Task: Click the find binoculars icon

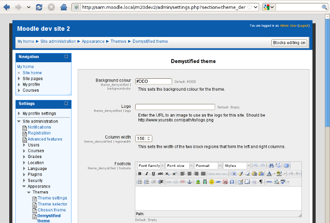Action: [x=271, y=165]
